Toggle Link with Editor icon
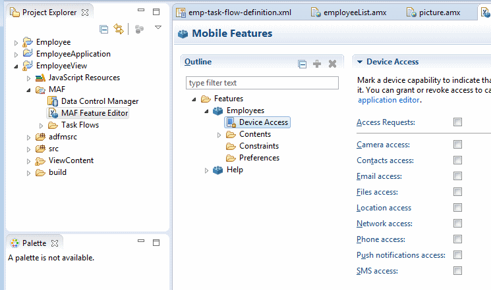491x290 pixels. tap(119, 29)
